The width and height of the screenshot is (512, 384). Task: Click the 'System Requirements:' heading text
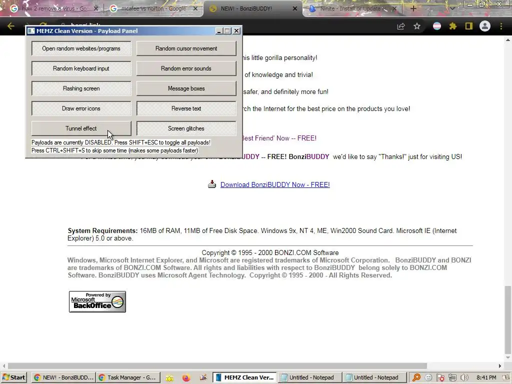(x=102, y=230)
